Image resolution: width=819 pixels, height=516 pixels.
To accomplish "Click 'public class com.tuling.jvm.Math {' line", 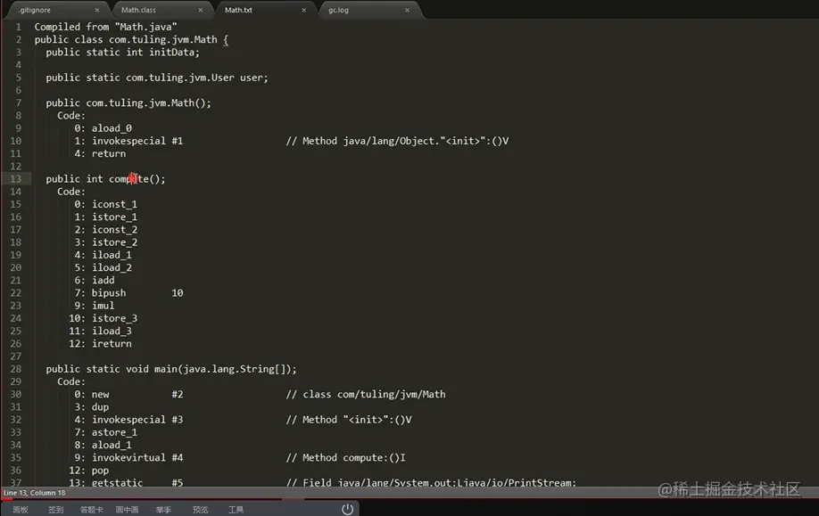I will pyautogui.click(x=131, y=39).
